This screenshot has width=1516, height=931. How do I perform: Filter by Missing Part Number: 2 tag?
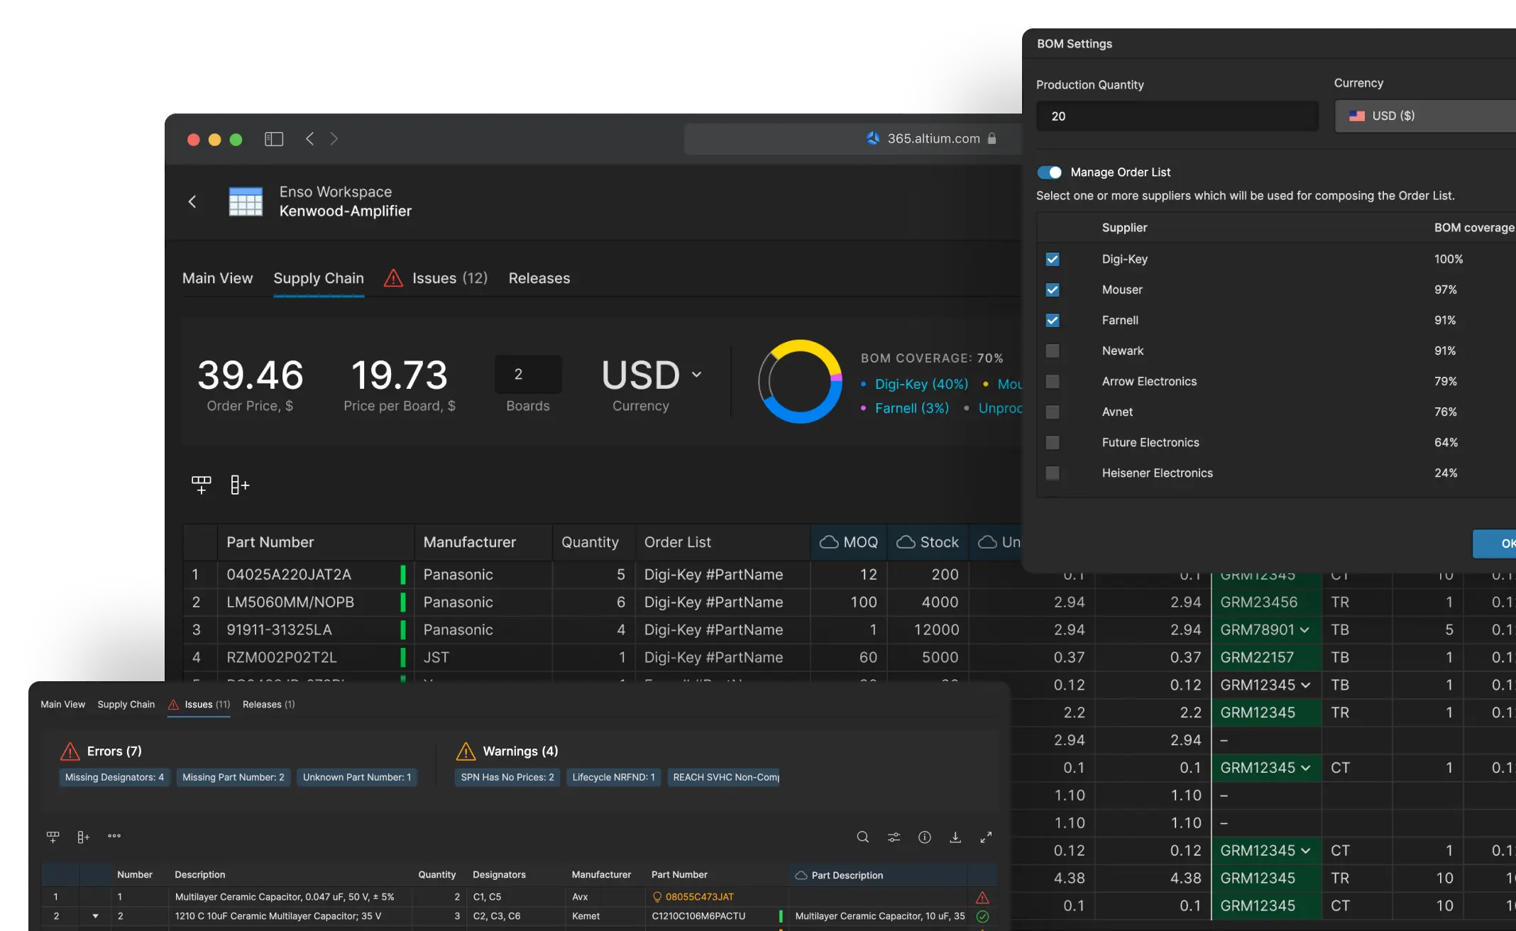pyautogui.click(x=234, y=778)
